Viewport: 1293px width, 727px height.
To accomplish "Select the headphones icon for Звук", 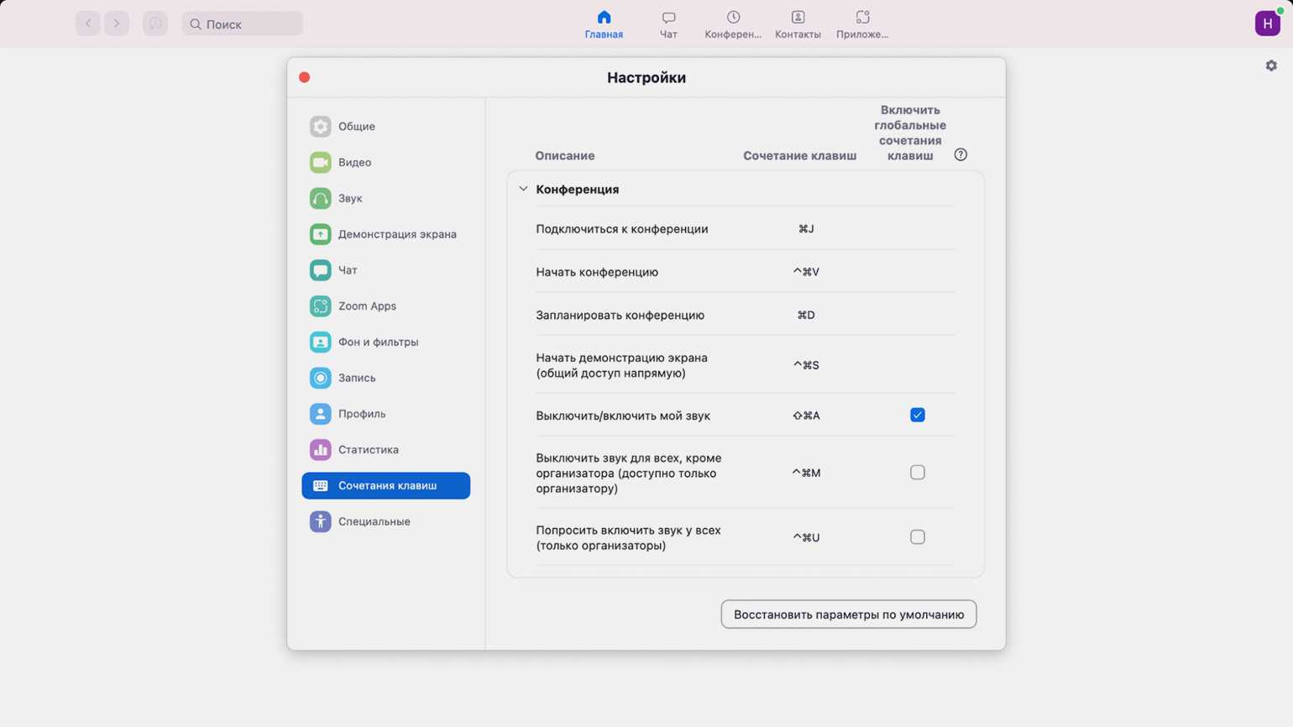I will point(320,198).
